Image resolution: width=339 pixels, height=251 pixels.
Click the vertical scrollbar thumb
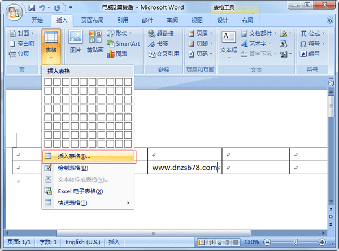tap(331, 107)
